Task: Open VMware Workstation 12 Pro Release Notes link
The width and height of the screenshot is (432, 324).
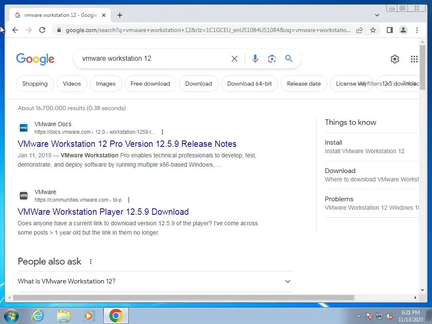Action: pyautogui.click(x=127, y=144)
